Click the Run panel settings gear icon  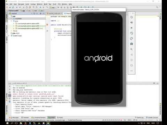154,83
